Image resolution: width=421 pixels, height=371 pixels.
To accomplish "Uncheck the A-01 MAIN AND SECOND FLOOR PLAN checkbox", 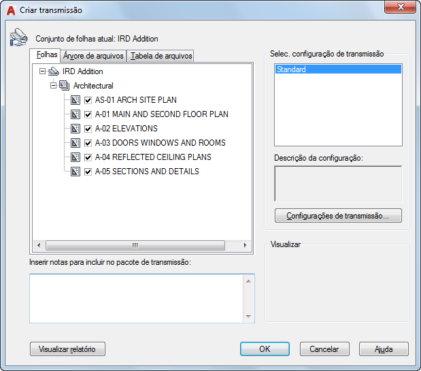I will tap(88, 114).
